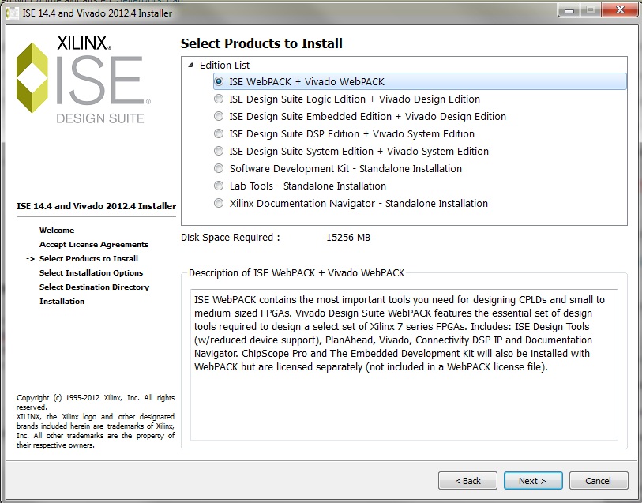This screenshot has height=503, width=642.
Task: Cancel the installer
Action: [x=599, y=480]
